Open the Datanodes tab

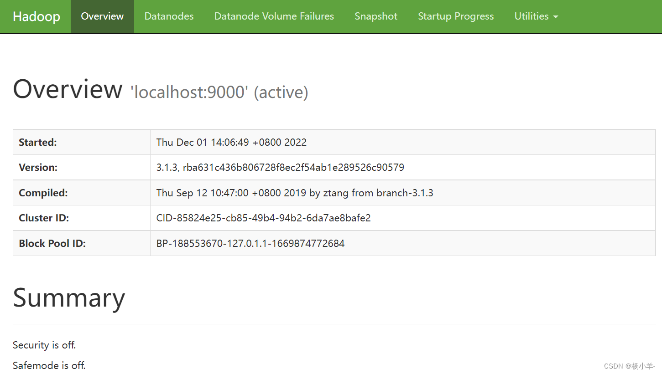pos(169,16)
